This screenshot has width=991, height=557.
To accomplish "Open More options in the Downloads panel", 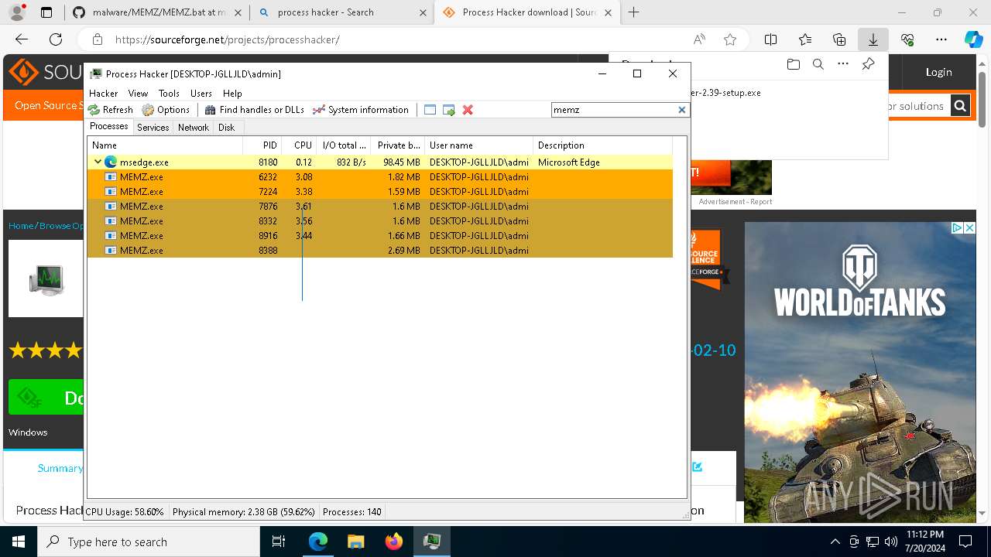I will click(x=843, y=65).
